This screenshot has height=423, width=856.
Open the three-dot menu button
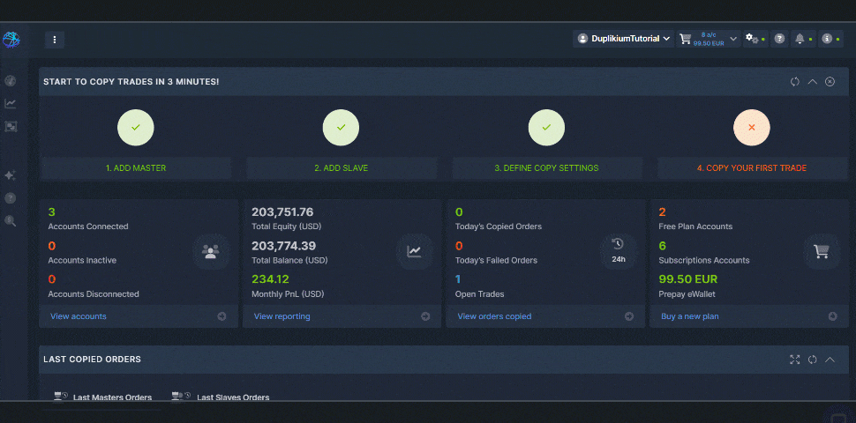[x=55, y=40]
